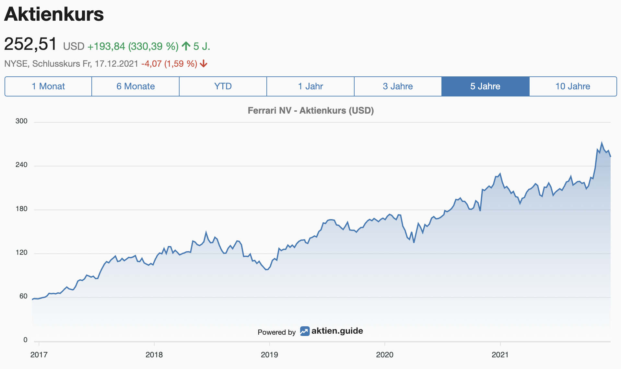The image size is (621, 369).
Task: Click the 2017 x-axis label
Action: [x=39, y=355]
